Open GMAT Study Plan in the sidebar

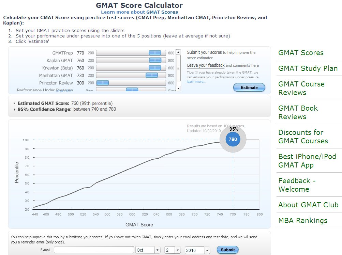(308, 68)
